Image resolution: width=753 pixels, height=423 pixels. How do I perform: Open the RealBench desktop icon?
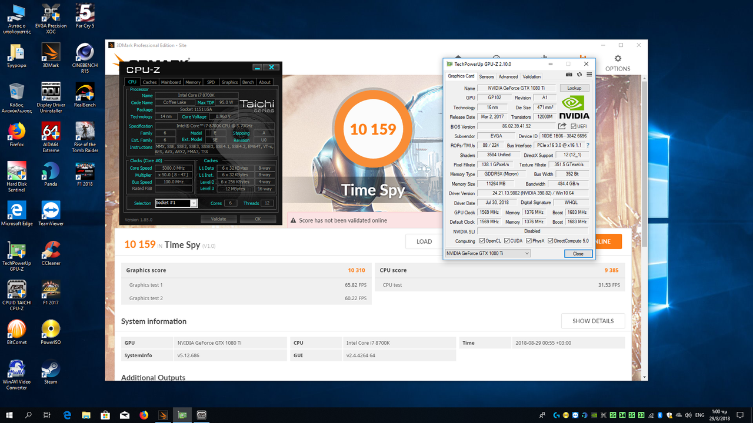click(x=85, y=95)
